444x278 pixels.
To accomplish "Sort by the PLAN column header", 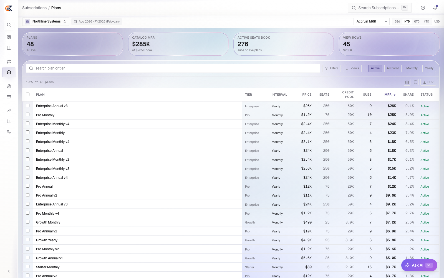I will tap(40, 95).
